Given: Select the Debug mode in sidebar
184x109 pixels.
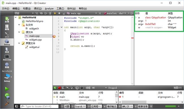Looking at the screenshot, I should click(x=7, y=42).
